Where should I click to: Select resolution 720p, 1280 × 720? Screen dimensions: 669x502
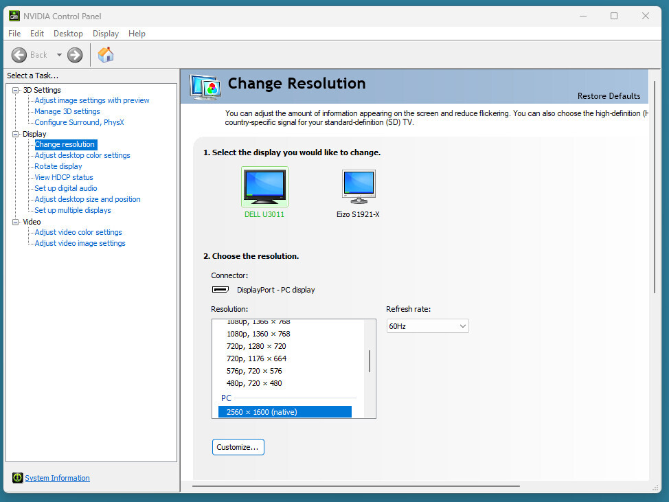[256, 346]
